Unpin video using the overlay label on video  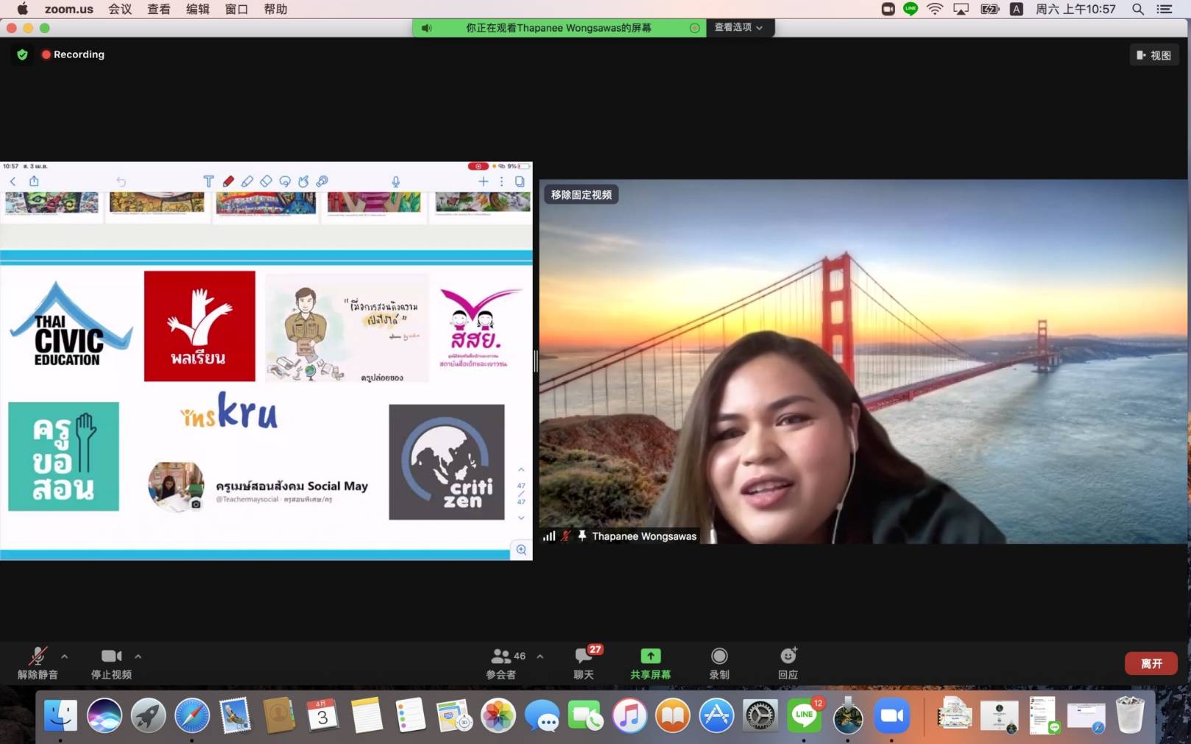click(581, 195)
